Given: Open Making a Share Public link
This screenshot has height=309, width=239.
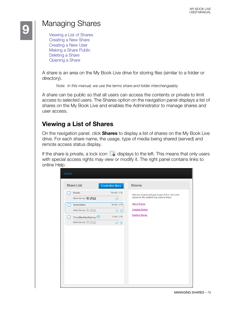Looking at the screenshot, I should [x=70, y=50].
